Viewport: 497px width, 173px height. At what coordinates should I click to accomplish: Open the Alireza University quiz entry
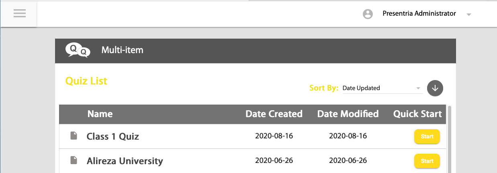coord(125,161)
